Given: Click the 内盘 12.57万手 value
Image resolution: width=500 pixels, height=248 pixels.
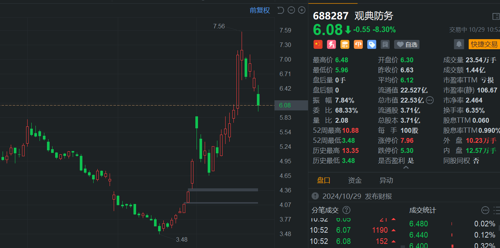Looking at the screenshot, I should [x=481, y=151].
